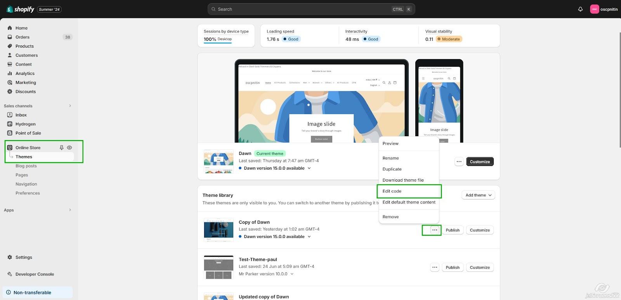621x300 pixels.
Task: Expand the Sales channels section
Action: point(70,106)
